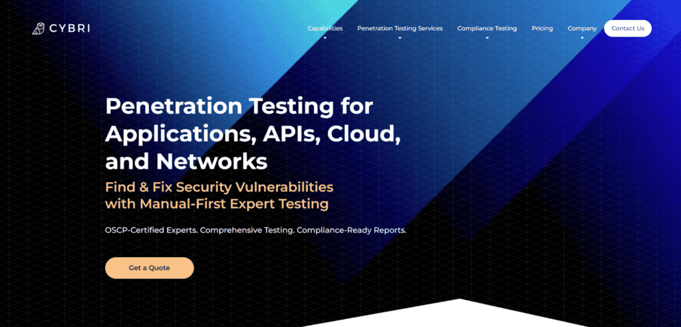Click the Cybri owl logo

click(x=38, y=28)
